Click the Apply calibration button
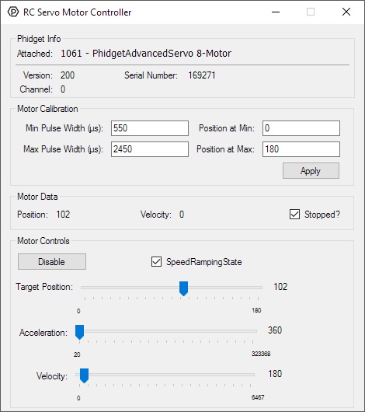The width and height of the screenshot is (365, 412). pyautogui.click(x=311, y=171)
